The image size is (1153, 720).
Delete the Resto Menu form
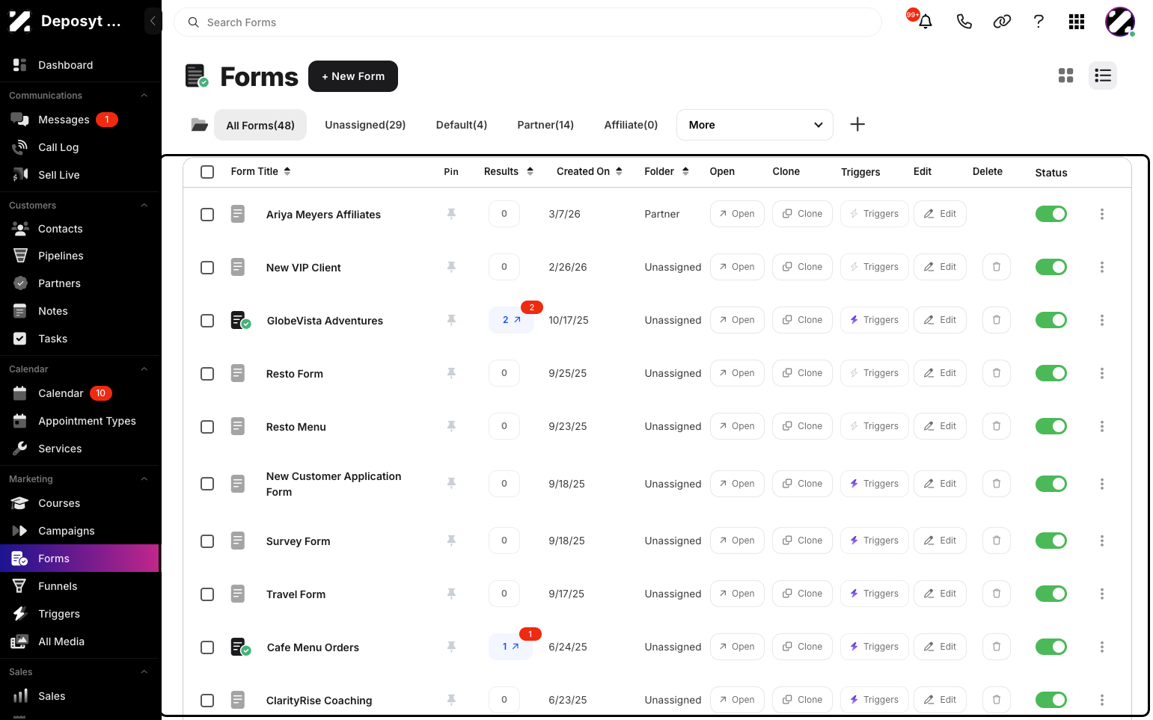coord(997,426)
